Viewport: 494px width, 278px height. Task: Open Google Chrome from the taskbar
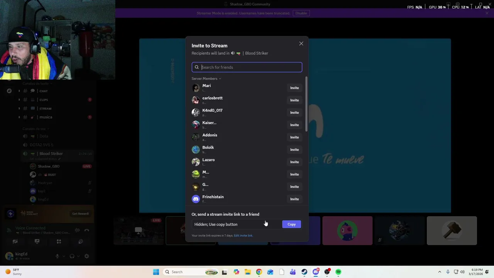259,272
